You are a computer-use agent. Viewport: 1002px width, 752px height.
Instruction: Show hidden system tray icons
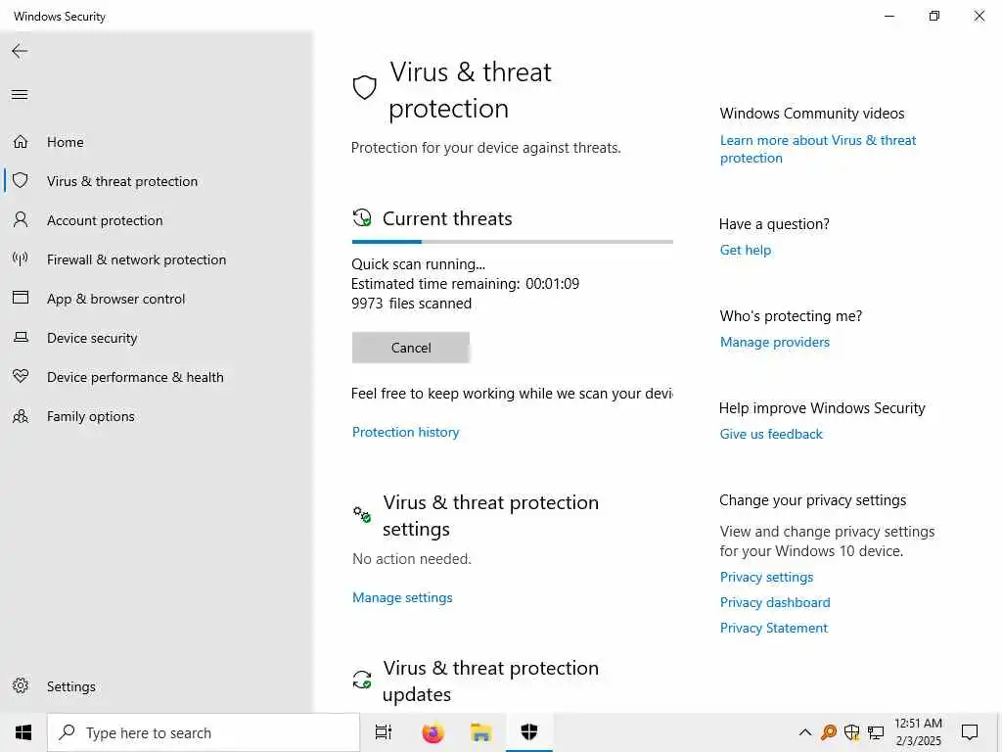[804, 732]
